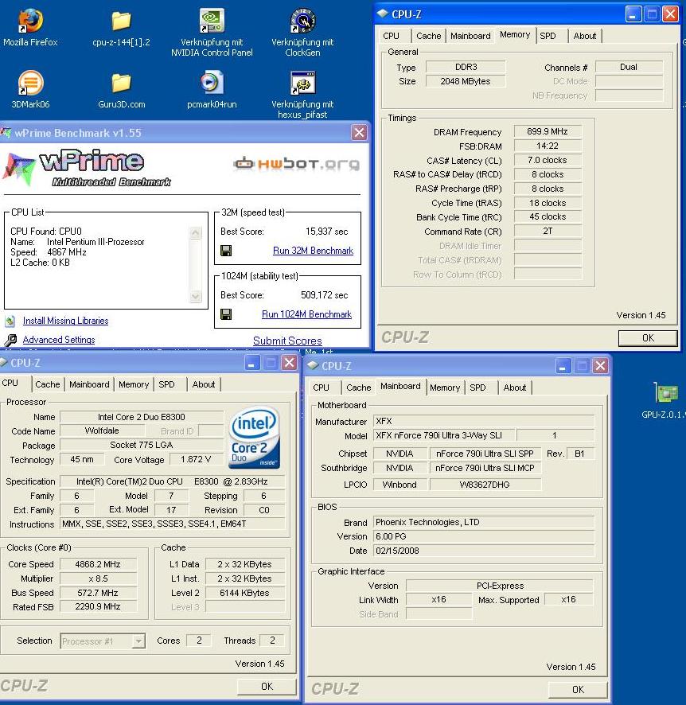Run the 32M benchmark

click(x=313, y=251)
